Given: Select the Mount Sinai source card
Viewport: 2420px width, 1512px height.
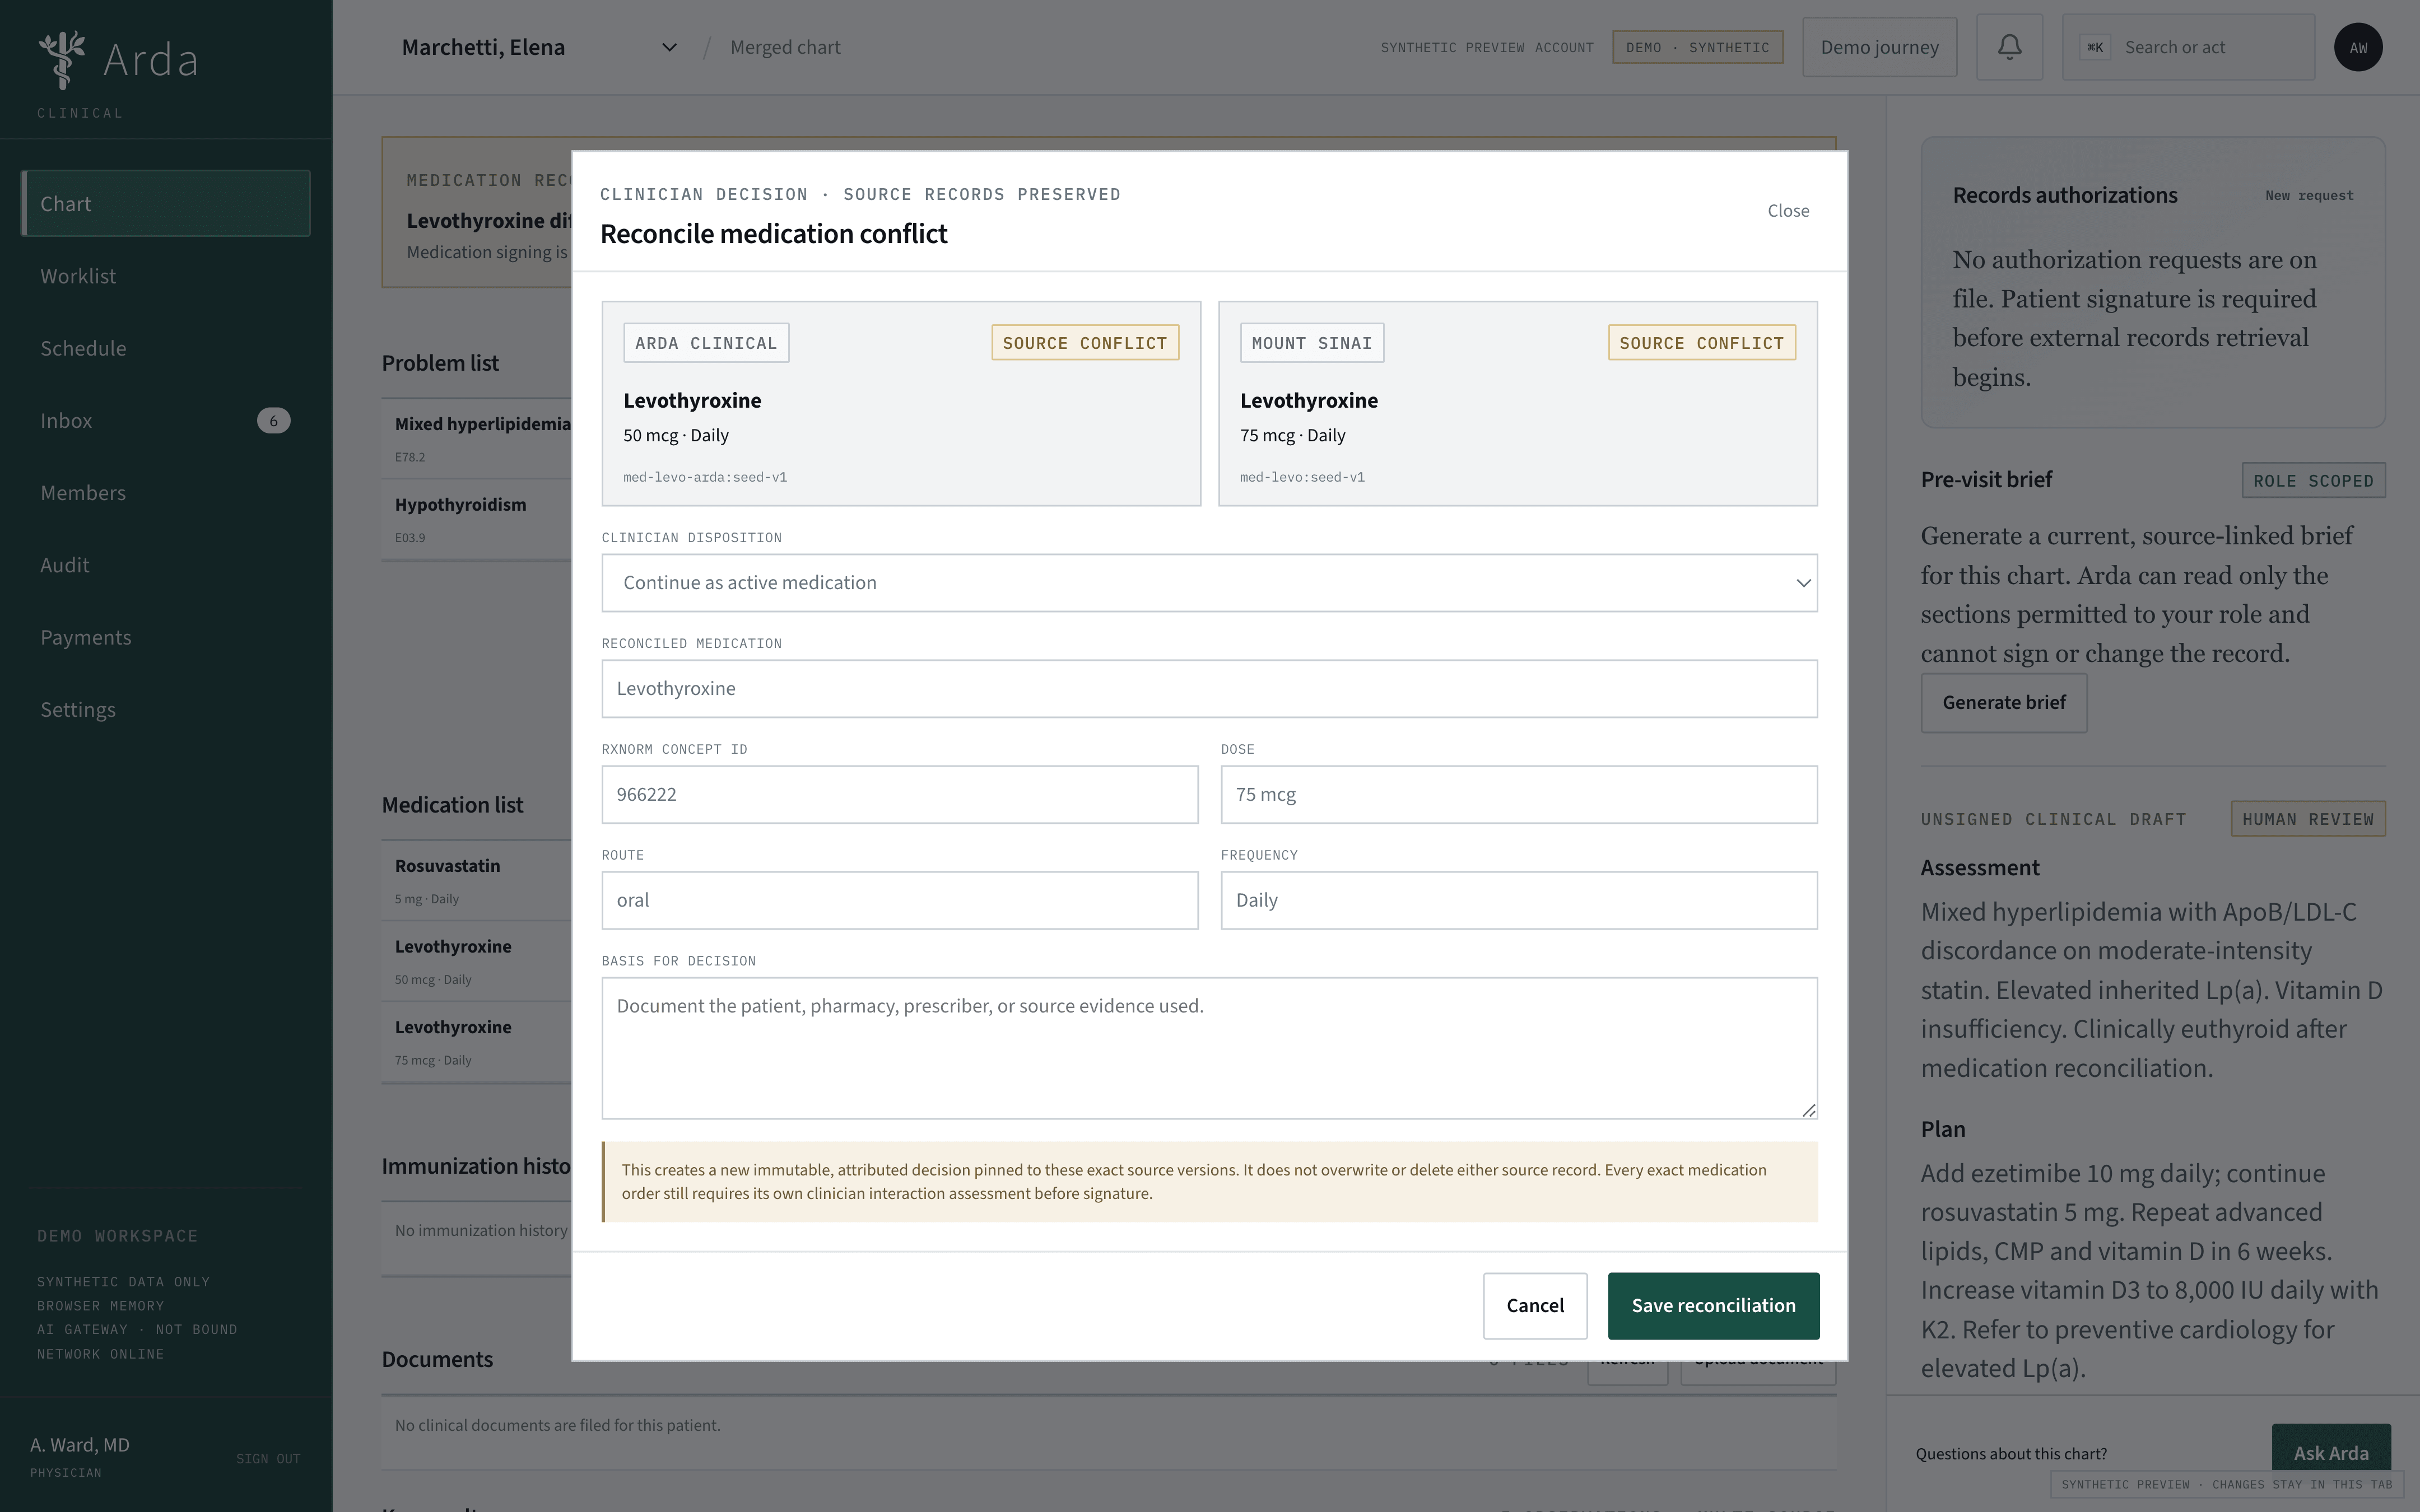Looking at the screenshot, I should 1518,403.
